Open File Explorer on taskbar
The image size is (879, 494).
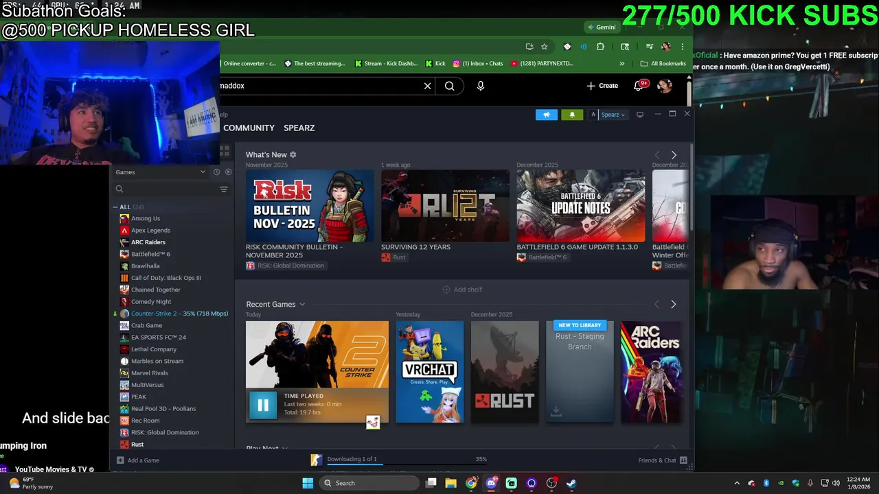pyautogui.click(x=451, y=483)
